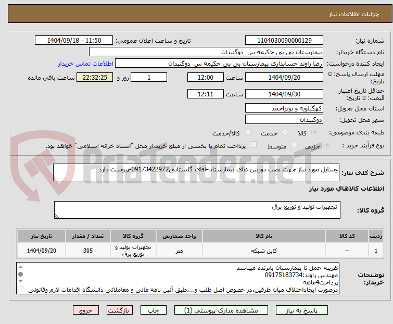The height and width of the screenshot is (324, 393).
Task: Click the تعداد / مقدار column header
Action: [88, 236]
